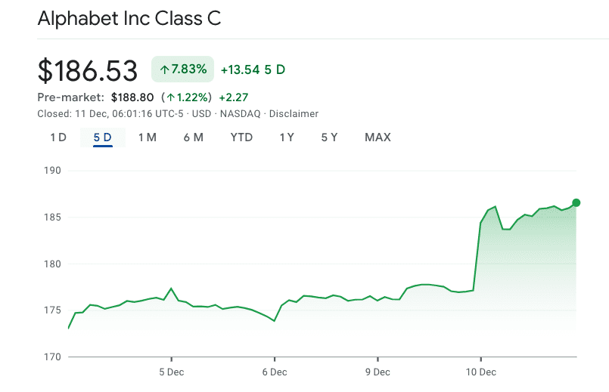Open the Disclaimer link
Viewport: 609px width, 392px height.
294,114
